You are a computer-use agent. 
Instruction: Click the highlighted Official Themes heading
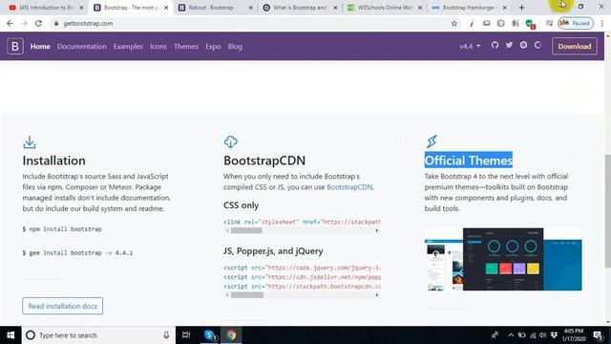click(x=468, y=161)
